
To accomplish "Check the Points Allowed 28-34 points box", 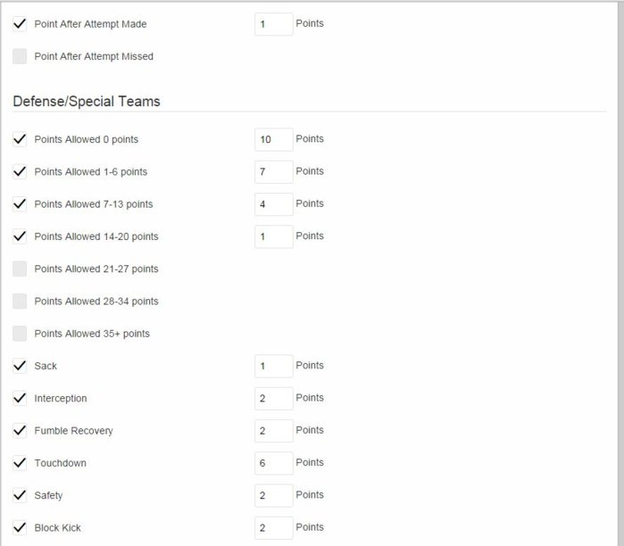I will click(x=20, y=302).
